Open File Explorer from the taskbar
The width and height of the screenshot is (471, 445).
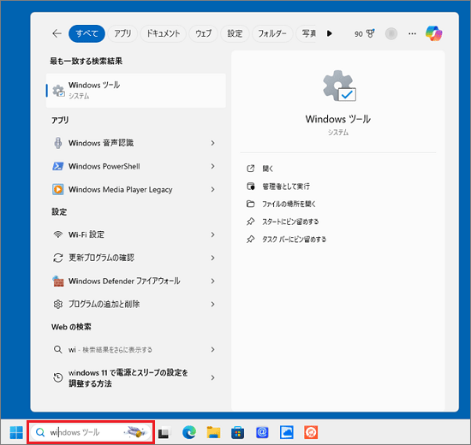click(213, 432)
